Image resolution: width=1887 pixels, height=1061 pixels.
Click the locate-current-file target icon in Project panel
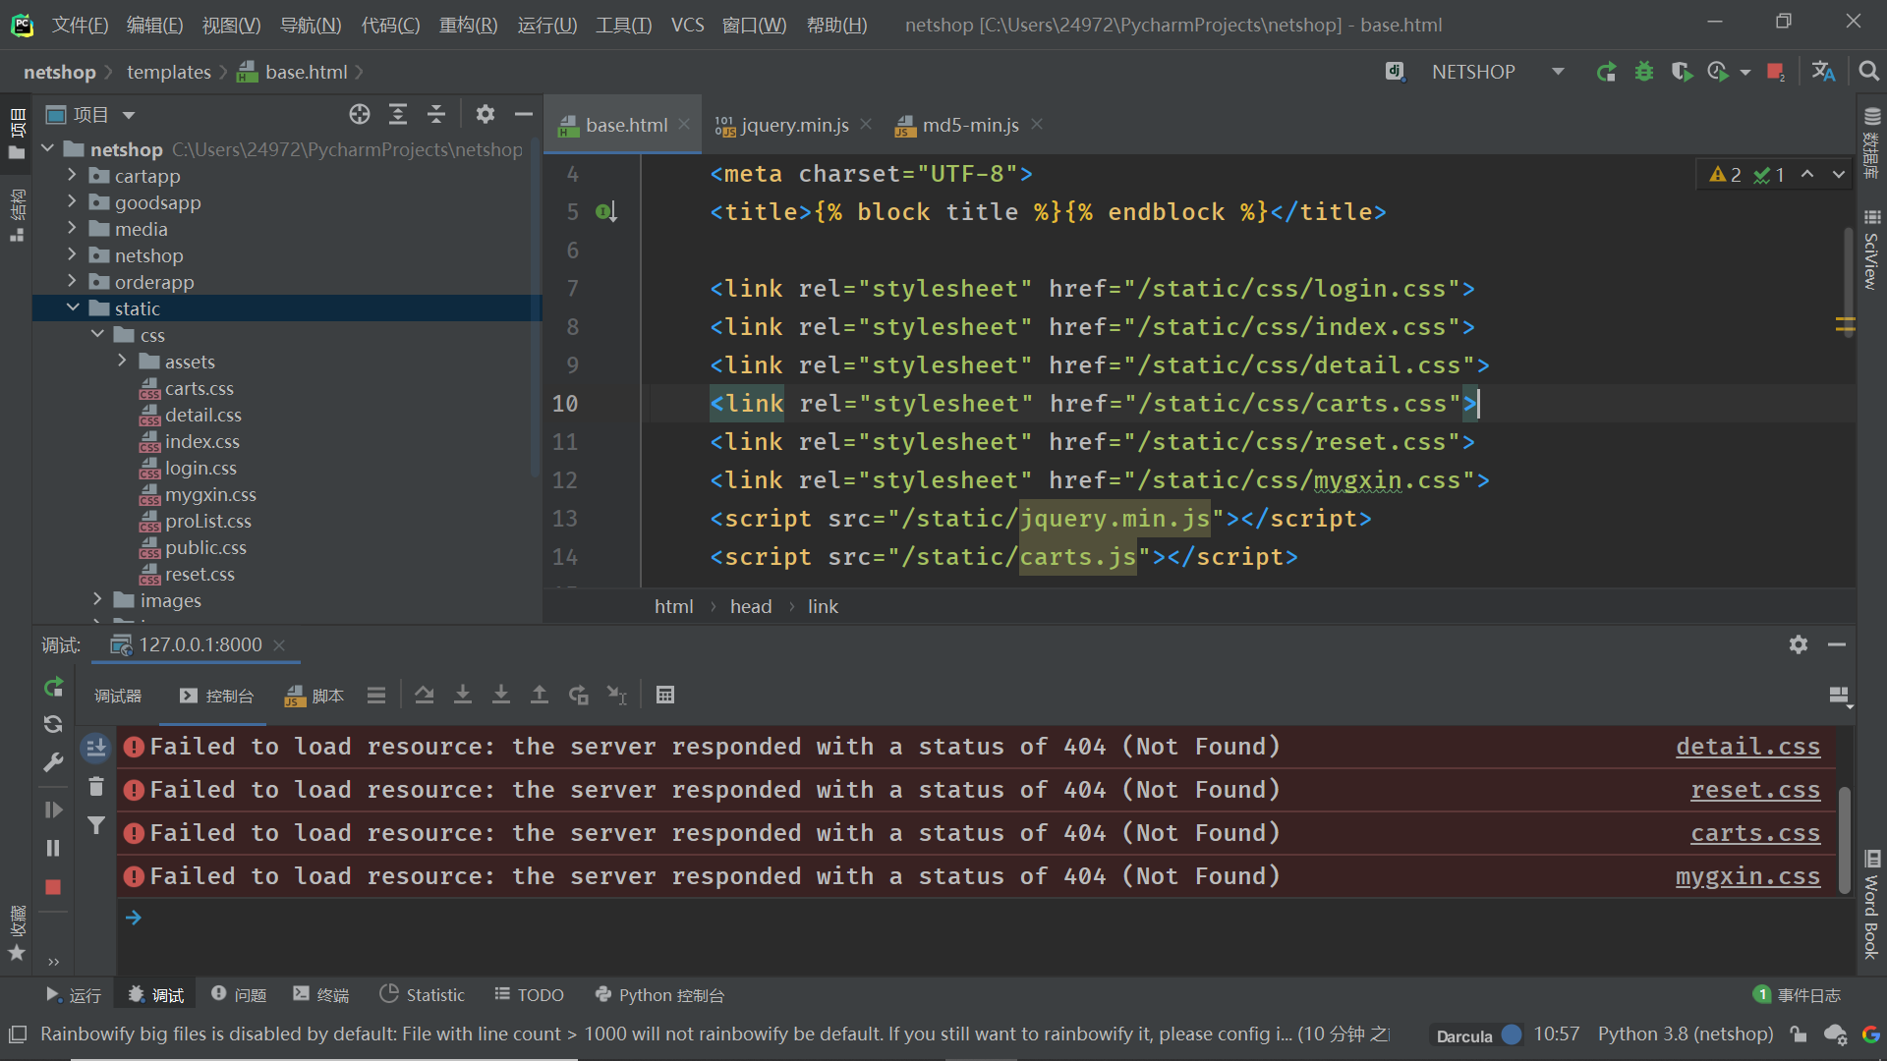point(360,115)
